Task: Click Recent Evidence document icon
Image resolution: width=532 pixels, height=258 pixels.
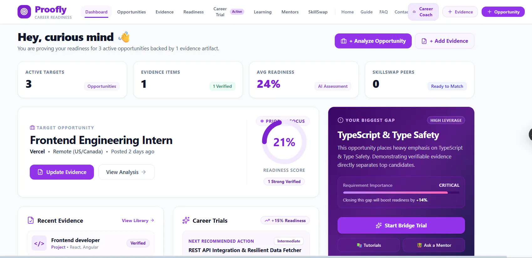Action: tap(31, 221)
